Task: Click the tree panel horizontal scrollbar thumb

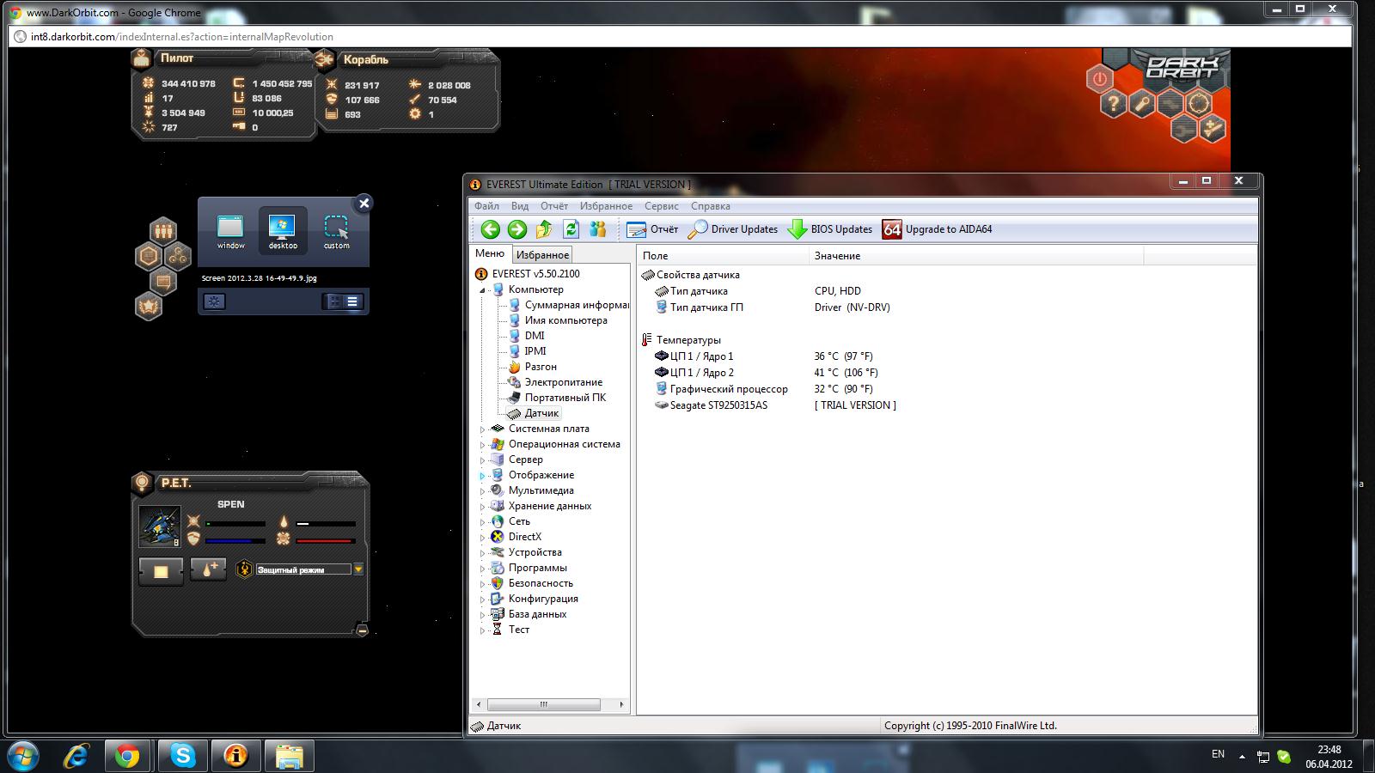Action: pos(543,704)
